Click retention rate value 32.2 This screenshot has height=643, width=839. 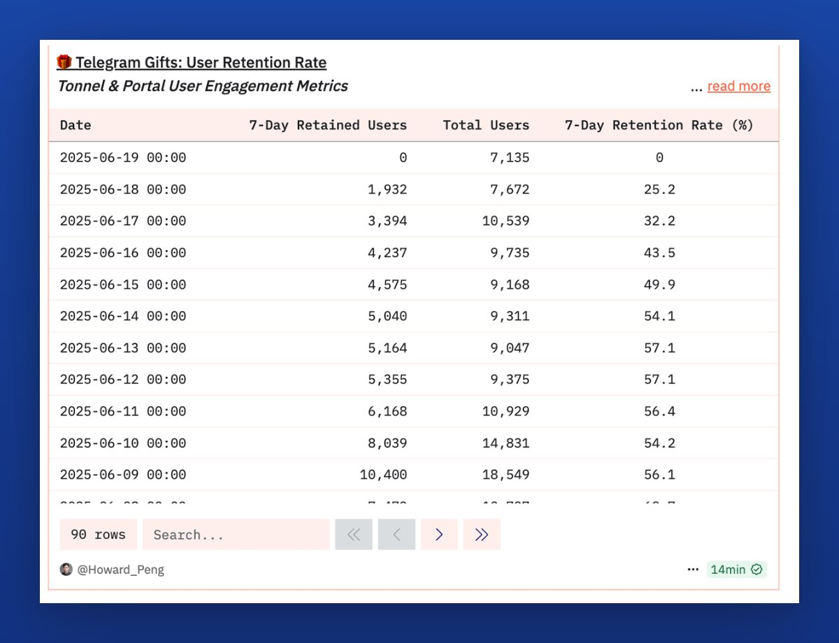pos(659,221)
